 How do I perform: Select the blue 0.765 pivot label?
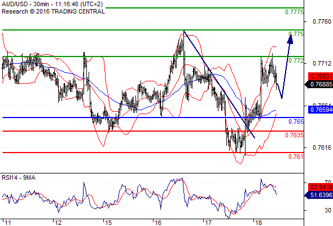coord(296,121)
